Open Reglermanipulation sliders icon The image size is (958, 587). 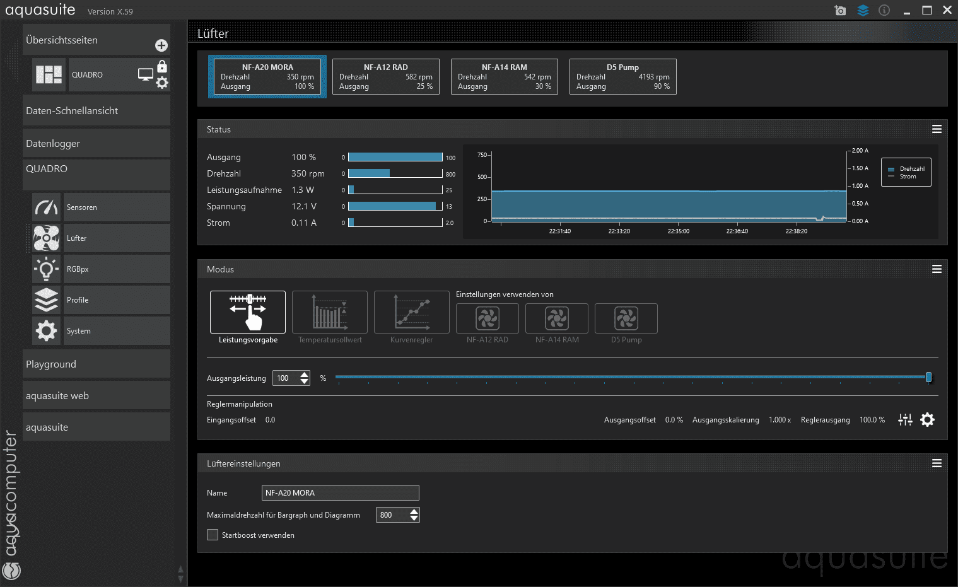[905, 420]
